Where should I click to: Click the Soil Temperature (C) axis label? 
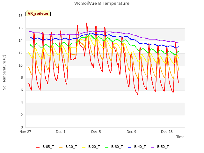point(4,72)
